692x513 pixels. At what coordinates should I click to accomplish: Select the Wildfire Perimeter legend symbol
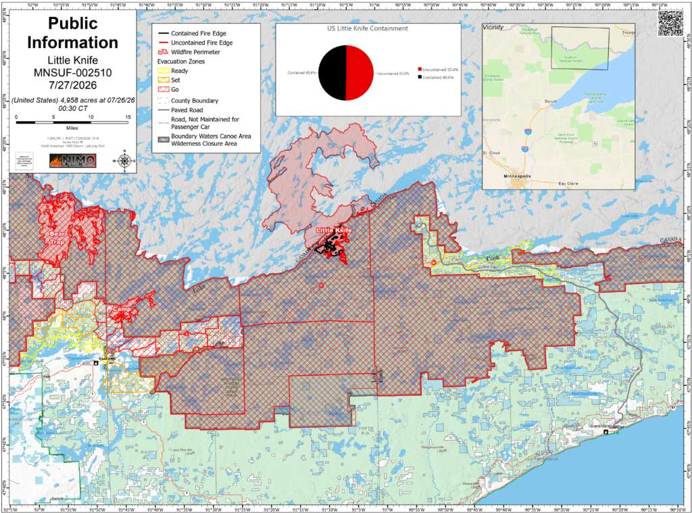coord(164,52)
